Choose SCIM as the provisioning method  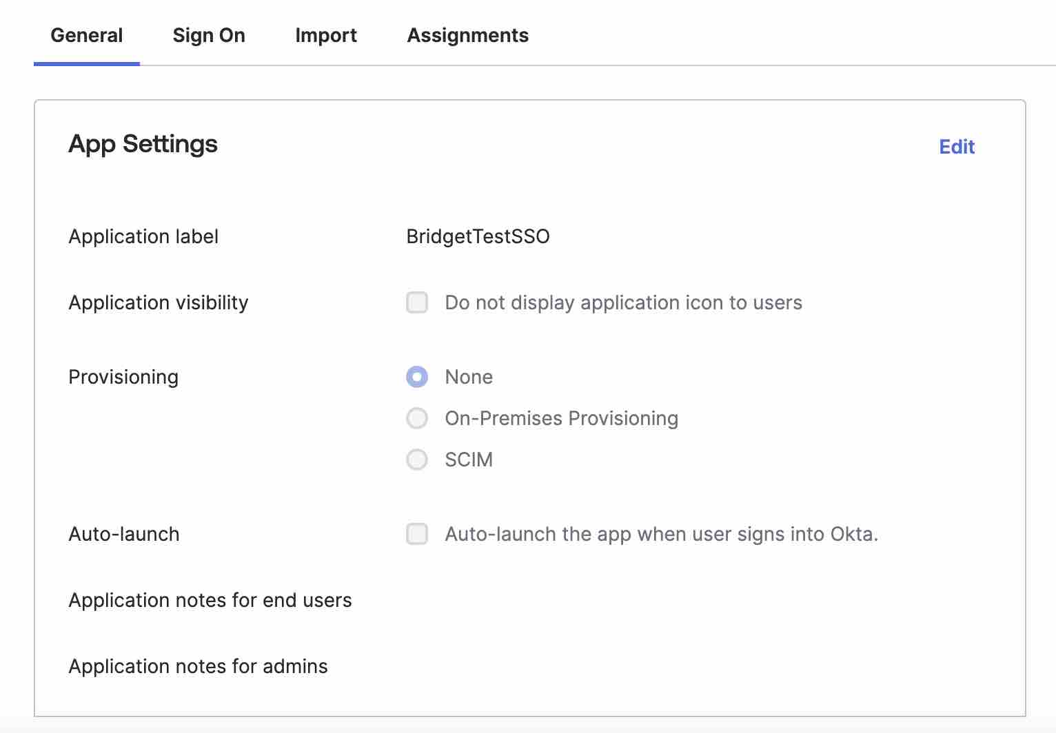(x=416, y=460)
